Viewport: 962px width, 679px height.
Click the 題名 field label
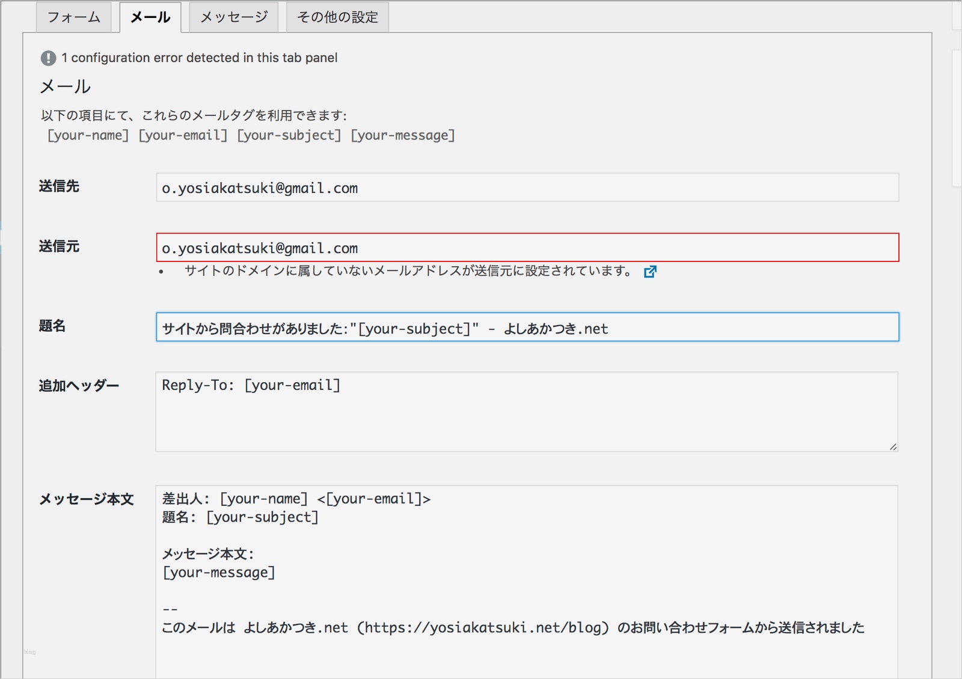coord(52,326)
